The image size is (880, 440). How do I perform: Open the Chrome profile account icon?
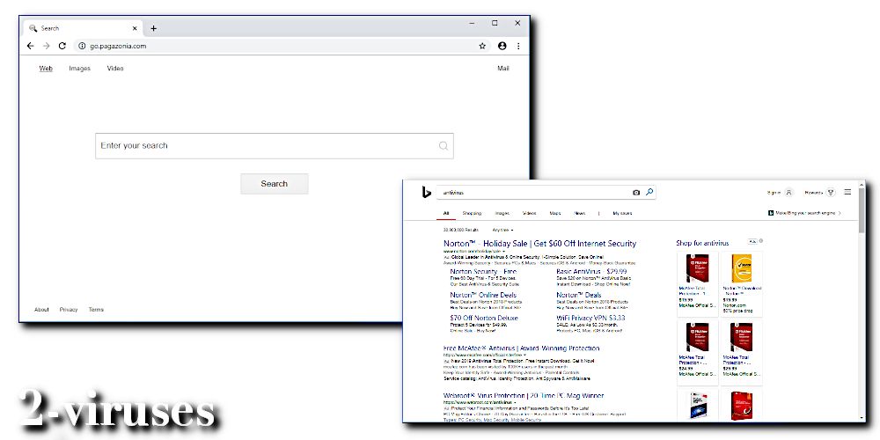click(x=502, y=46)
